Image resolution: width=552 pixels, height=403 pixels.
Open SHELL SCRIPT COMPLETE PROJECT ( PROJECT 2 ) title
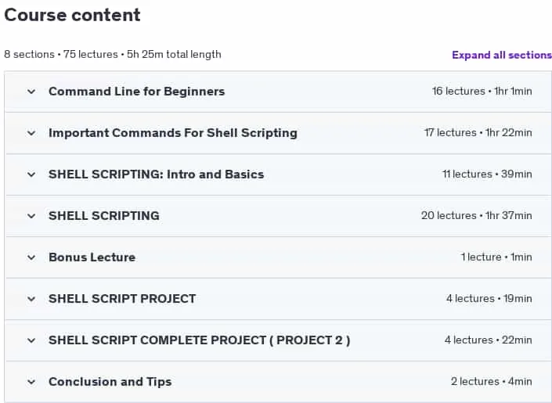coord(199,340)
